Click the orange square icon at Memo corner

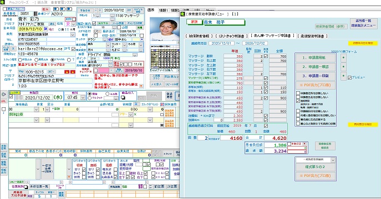click(x=141, y=86)
